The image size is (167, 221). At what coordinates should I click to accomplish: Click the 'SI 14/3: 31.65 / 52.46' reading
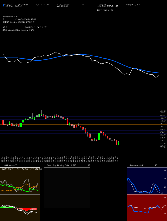[x=26, y=19]
